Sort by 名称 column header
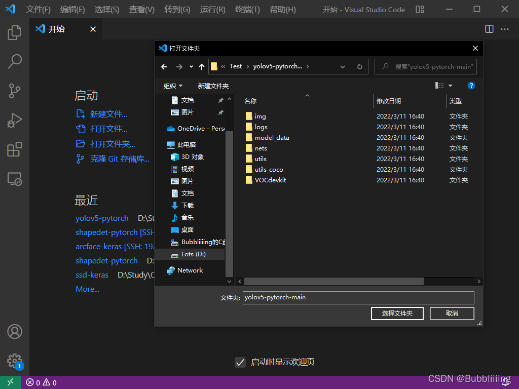The image size is (519, 389). 250,101
